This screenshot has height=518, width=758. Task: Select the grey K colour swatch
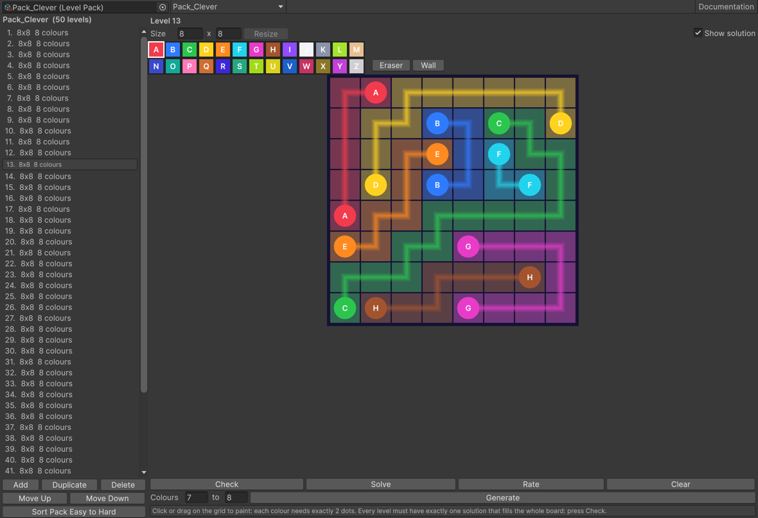point(323,49)
